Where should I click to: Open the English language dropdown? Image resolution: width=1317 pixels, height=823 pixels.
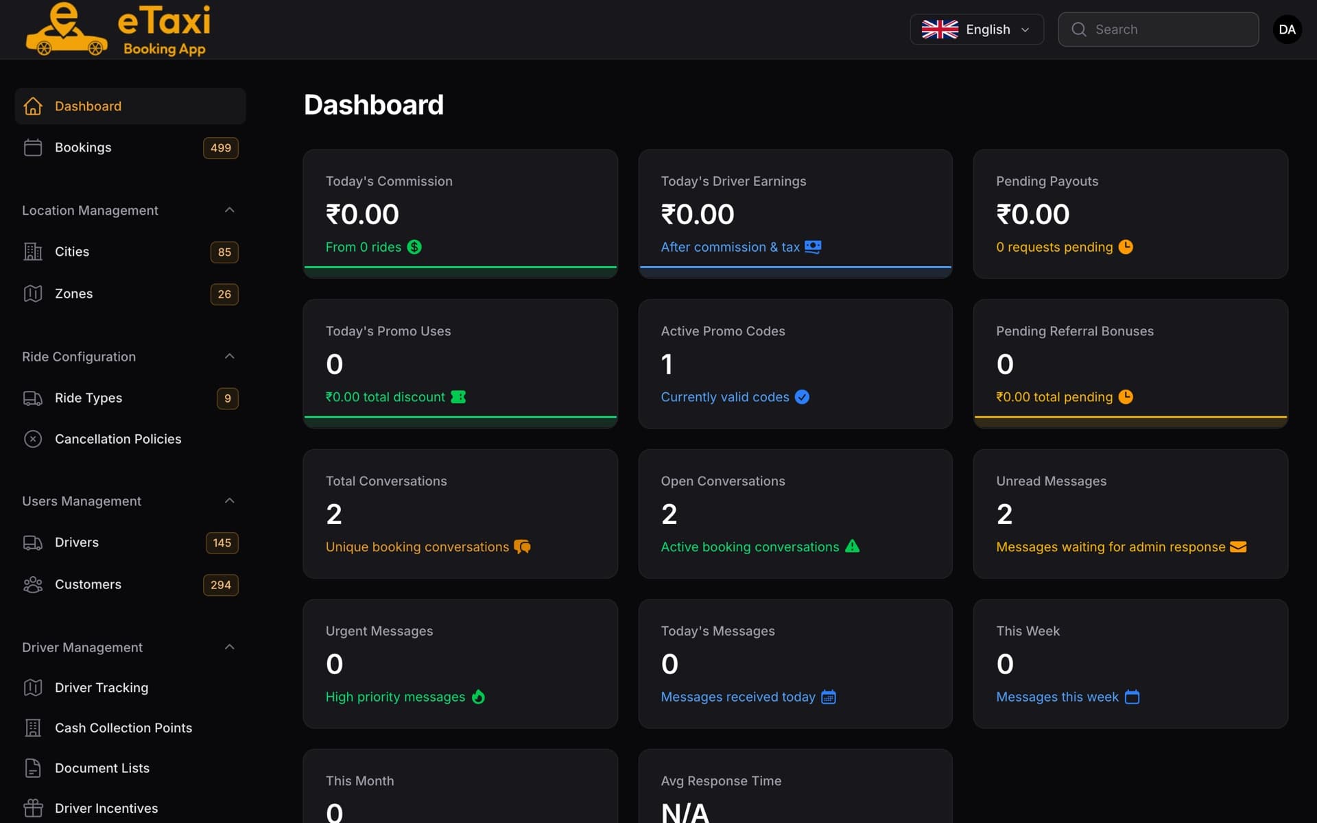(x=977, y=29)
